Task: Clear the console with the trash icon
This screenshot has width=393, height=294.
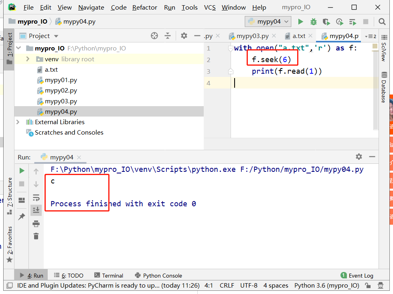Action: 36,236
